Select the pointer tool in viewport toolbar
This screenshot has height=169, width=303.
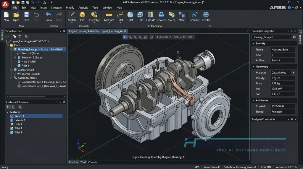point(125,37)
